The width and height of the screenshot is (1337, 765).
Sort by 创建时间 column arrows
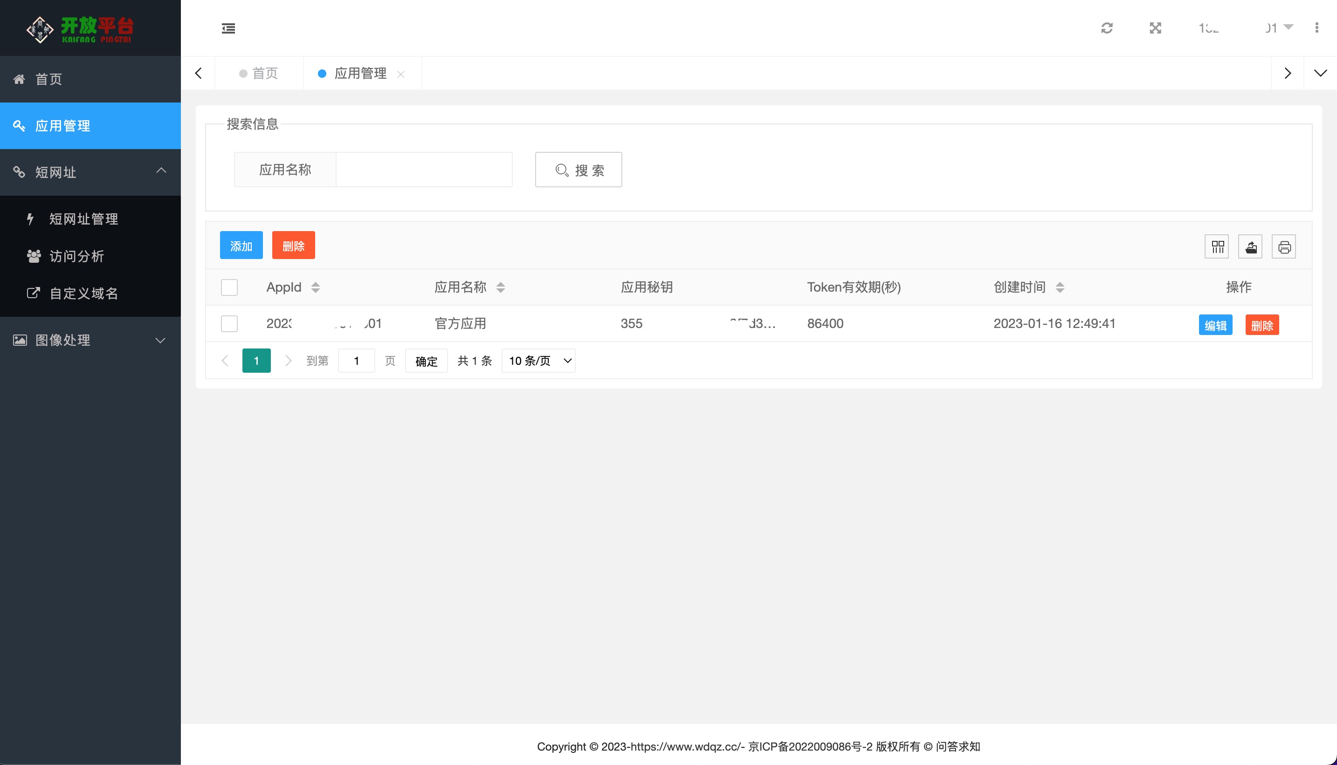pyautogui.click(x=1060, y=287)
